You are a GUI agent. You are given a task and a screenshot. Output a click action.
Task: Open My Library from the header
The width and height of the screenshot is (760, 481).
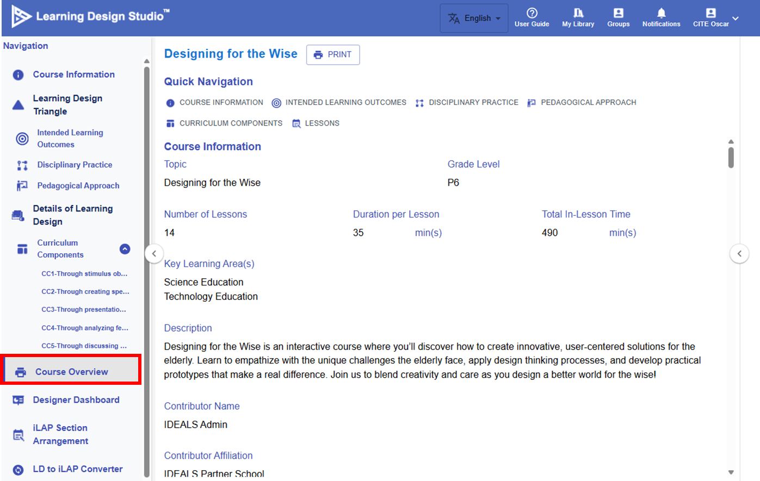click(x=578, y=13)
